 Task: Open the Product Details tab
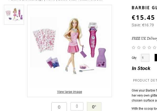click(145, 80)
